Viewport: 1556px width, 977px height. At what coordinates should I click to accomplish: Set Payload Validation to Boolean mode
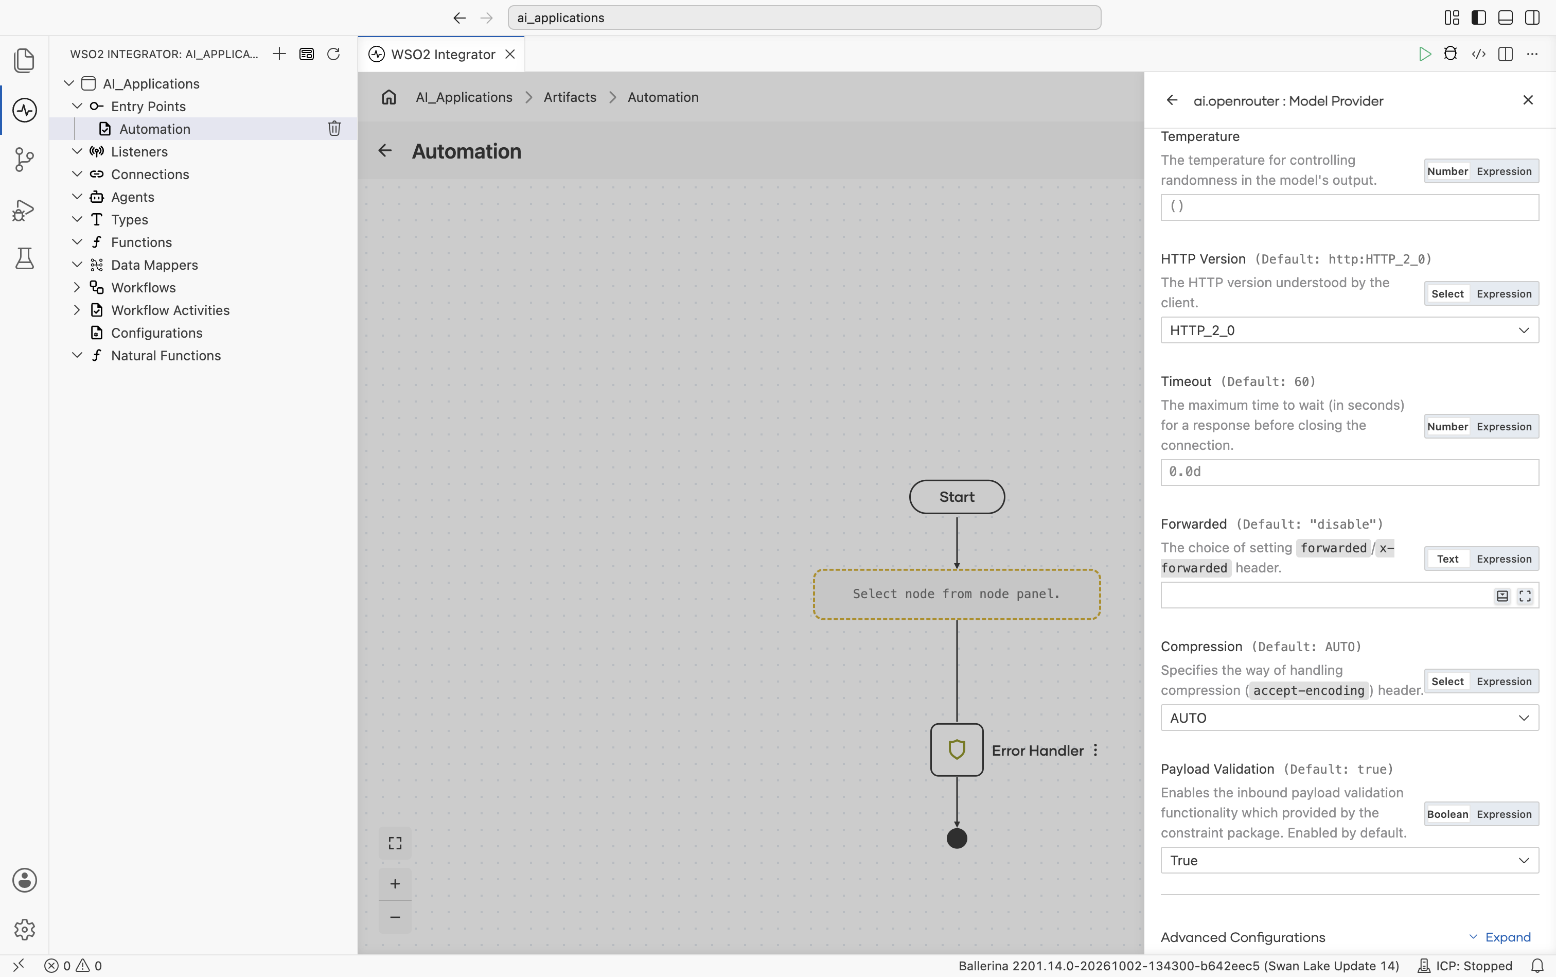click(x=1447, y=814)
